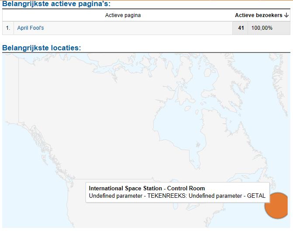Click the Belangrijkste locaties heading
293x231 pixels.
point(41,48)
